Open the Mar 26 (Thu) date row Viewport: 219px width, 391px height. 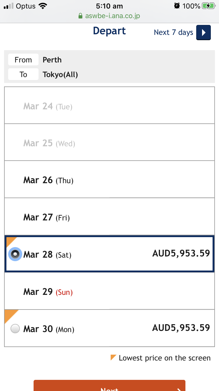pos(109,179)
